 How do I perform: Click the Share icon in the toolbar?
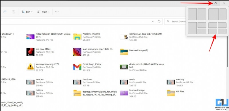coord(5,12)
